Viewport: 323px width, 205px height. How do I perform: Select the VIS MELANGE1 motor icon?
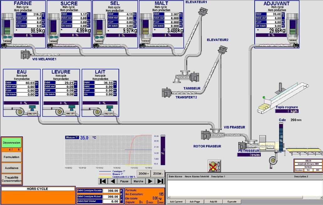(x=25, y=54)
